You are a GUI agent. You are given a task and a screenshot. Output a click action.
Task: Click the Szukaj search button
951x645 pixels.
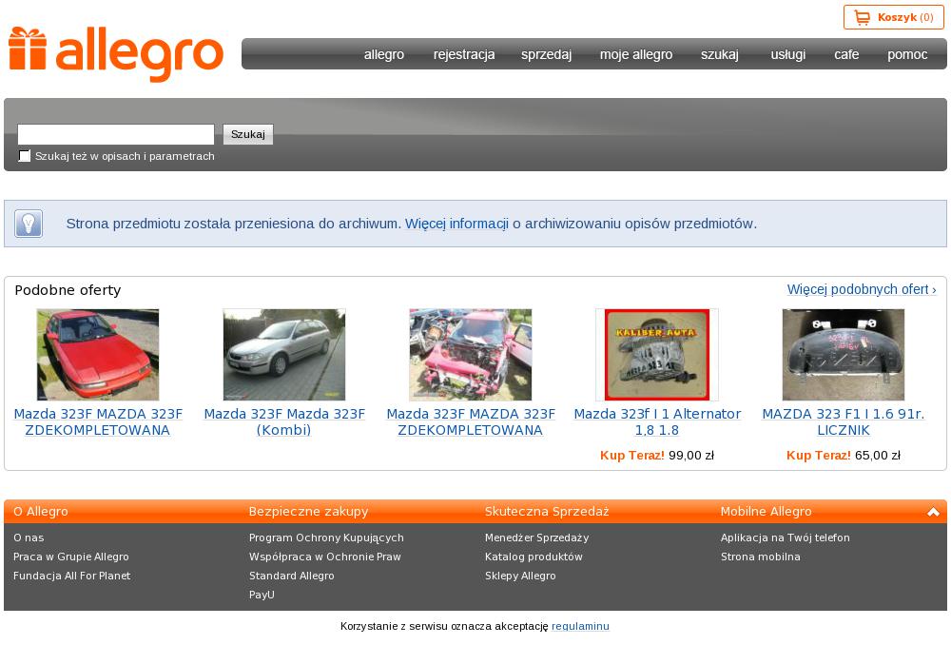pos(248,134)
